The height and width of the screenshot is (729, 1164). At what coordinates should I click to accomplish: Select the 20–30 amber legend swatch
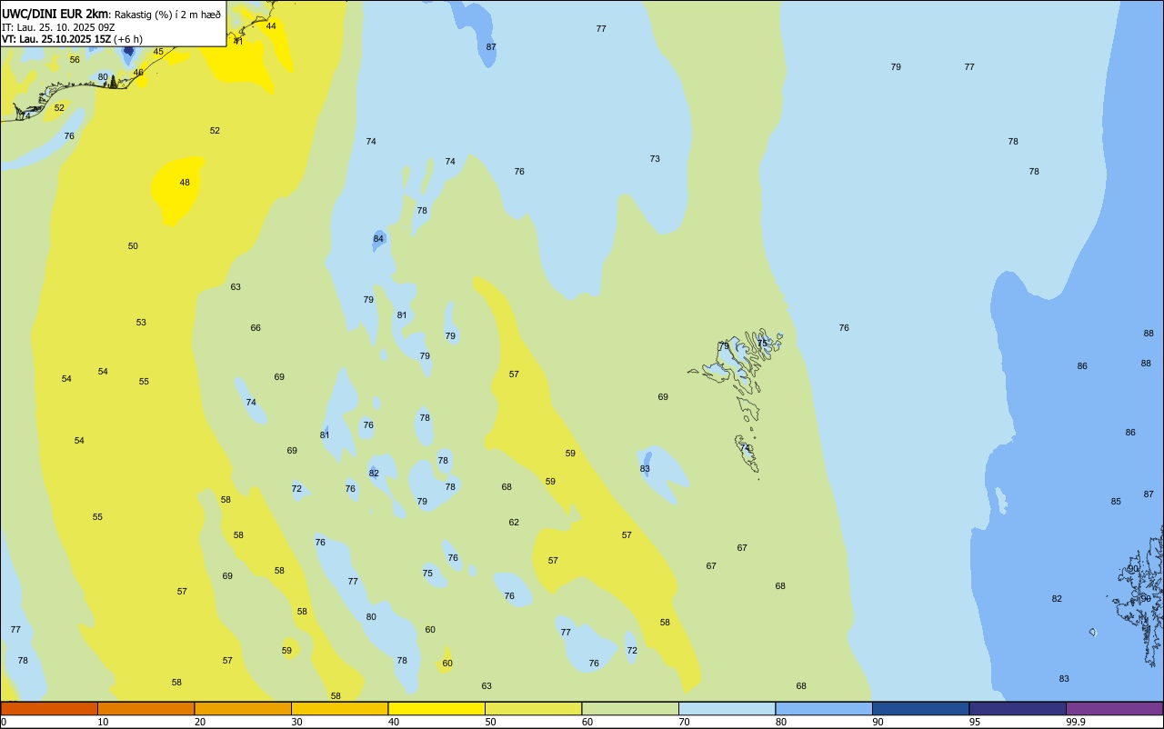coord(243,708)
